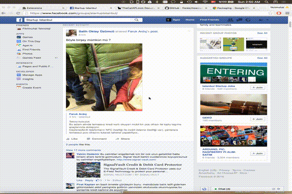Bookmark the page with the star icon
The image size is (292, 194).
[270, 13]
